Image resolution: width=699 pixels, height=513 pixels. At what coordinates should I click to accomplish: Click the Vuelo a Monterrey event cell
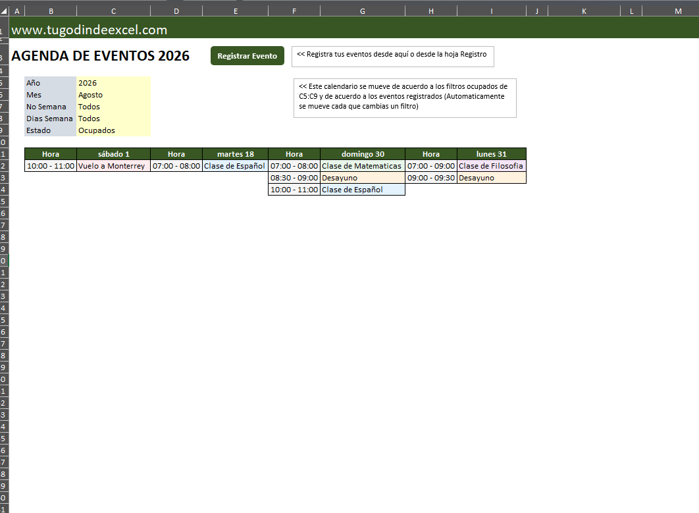coord(114,166)
